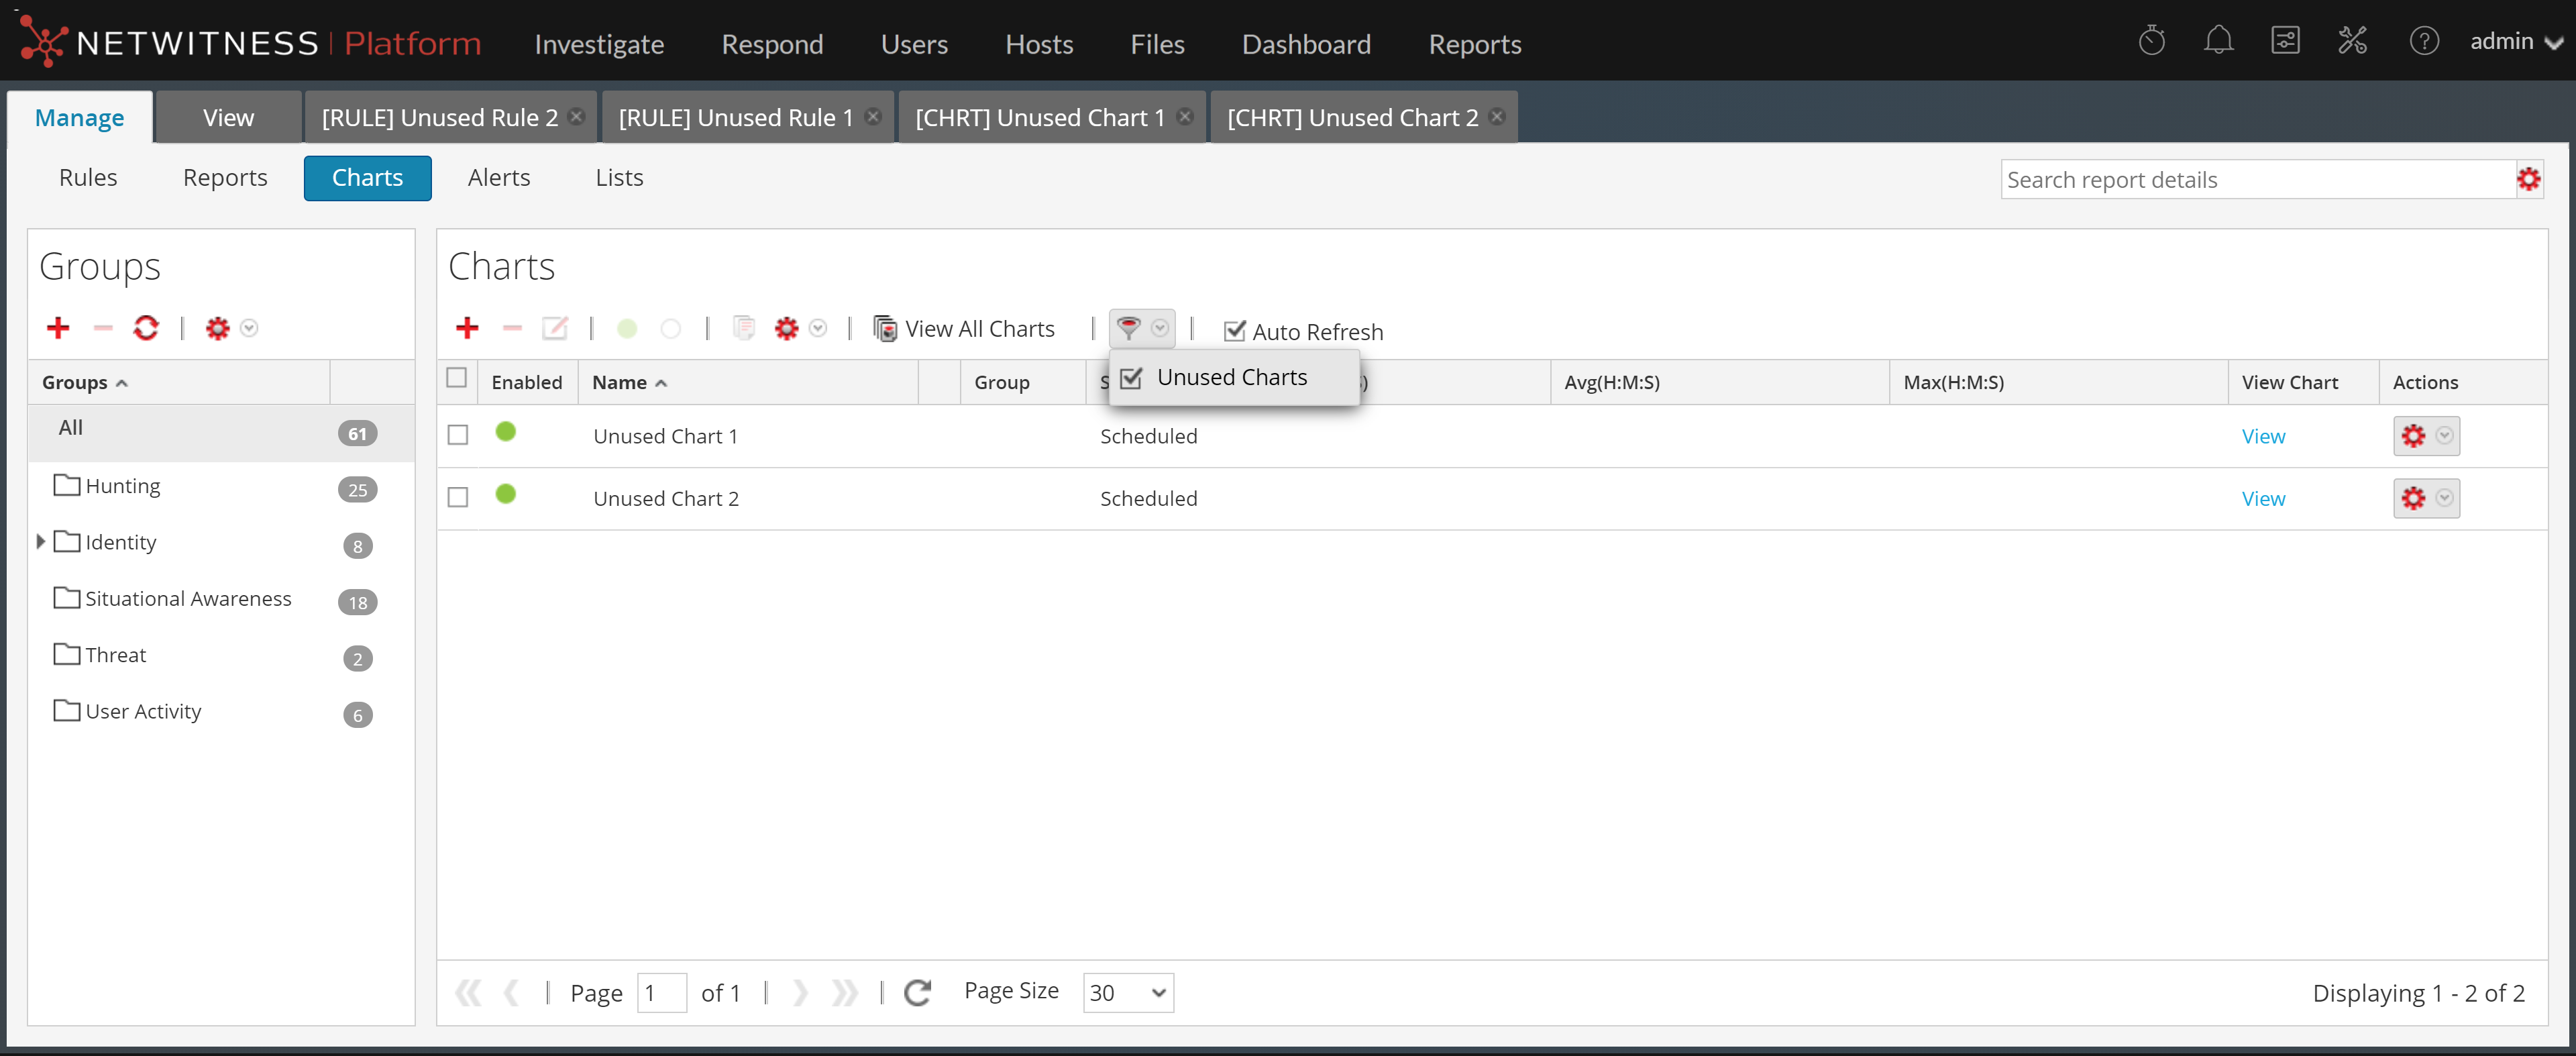Open the admin tools wrench icon

(2352, 41)
